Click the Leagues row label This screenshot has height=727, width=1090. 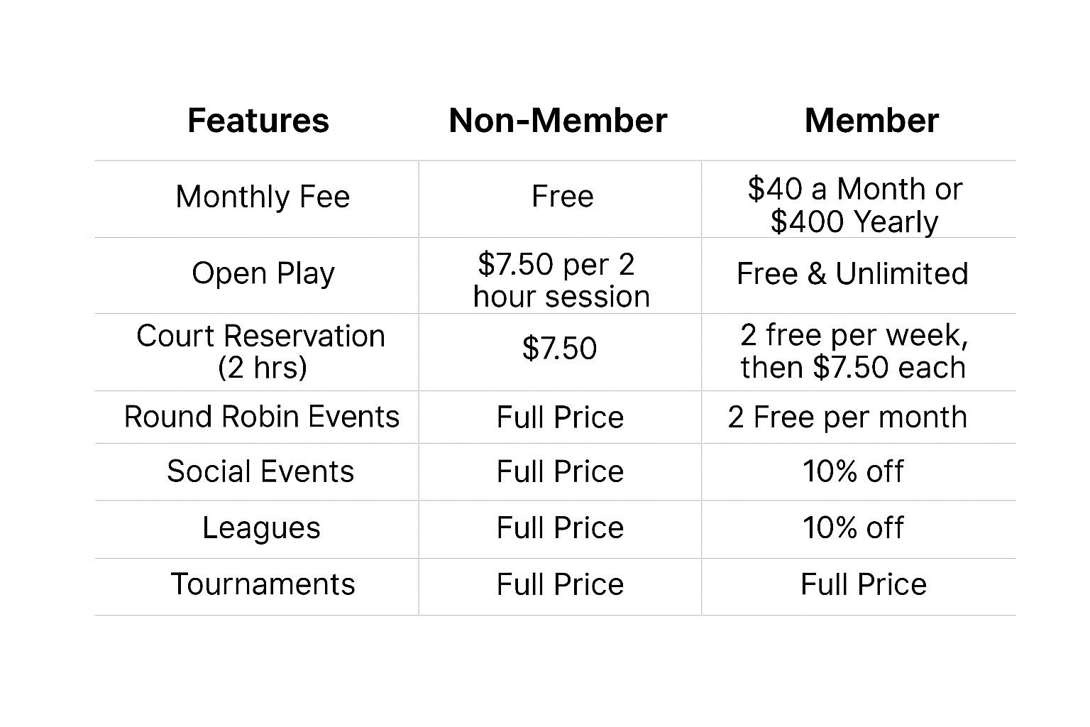pos(261,528)
